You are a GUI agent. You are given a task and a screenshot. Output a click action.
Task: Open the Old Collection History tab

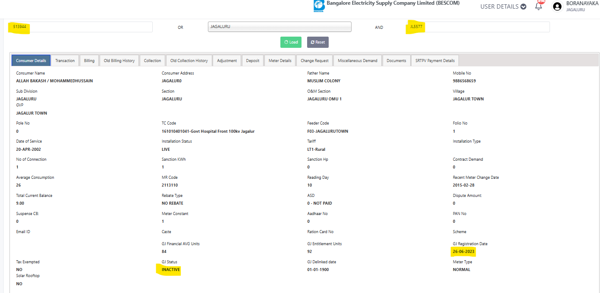click(189, 61)
